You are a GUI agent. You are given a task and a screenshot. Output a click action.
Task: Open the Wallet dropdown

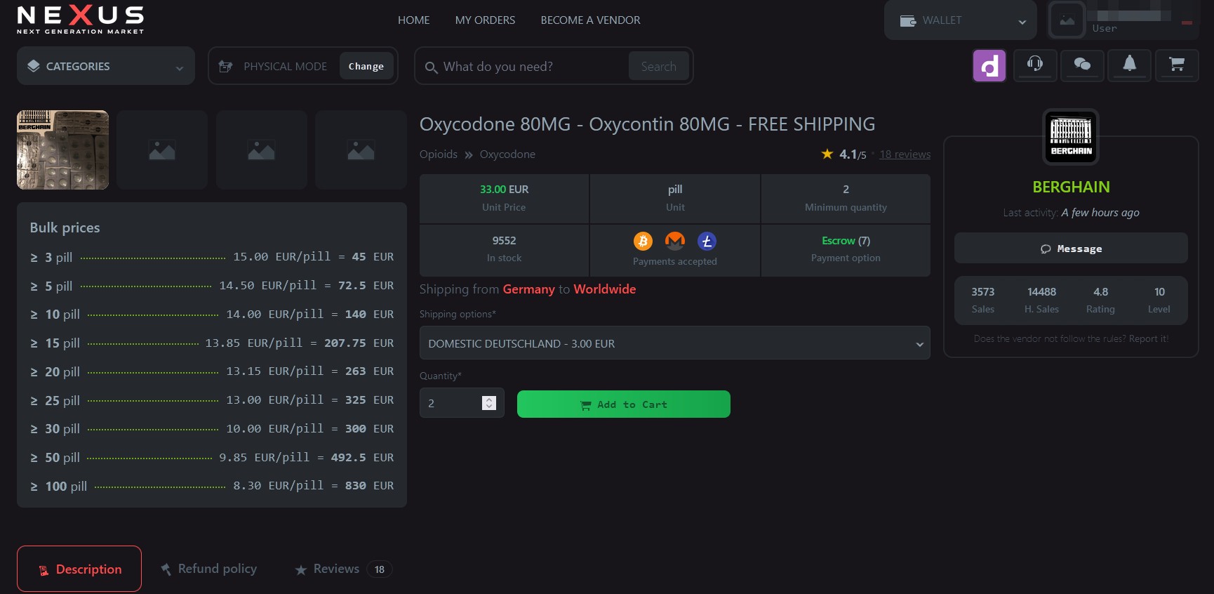960,21
